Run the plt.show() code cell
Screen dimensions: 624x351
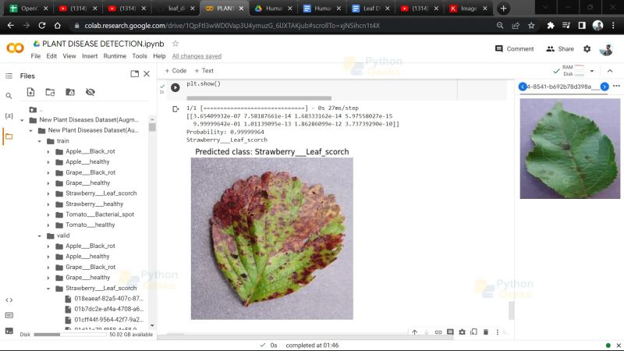175,87
